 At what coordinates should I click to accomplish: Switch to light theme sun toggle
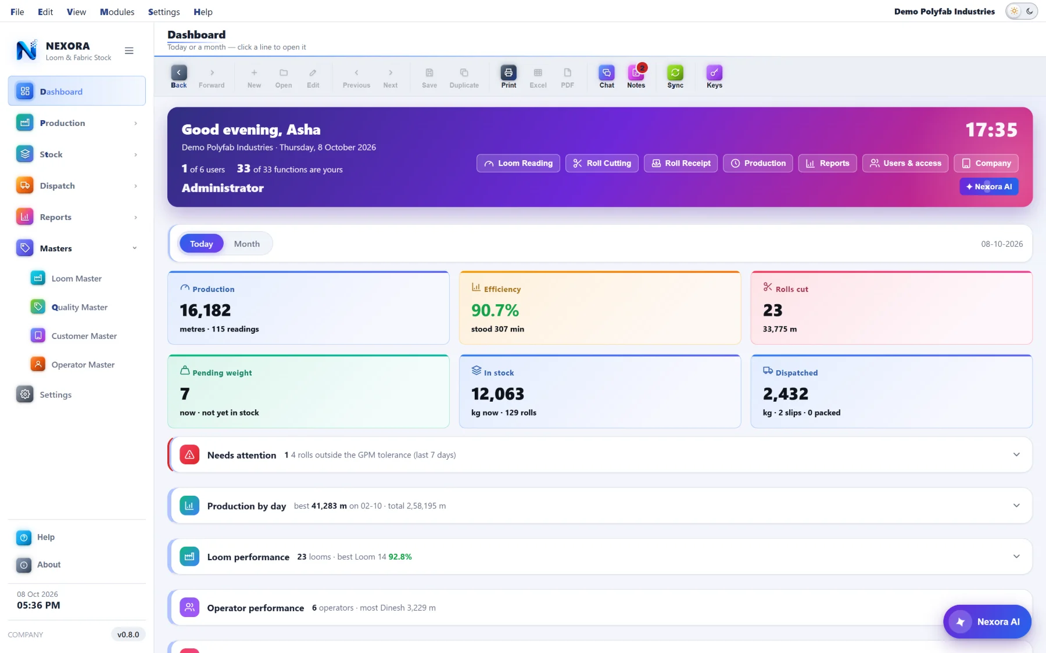1014,12
